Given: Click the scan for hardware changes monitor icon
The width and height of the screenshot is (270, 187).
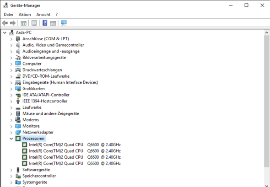Looking at the screenshot, I should [64, 23].
